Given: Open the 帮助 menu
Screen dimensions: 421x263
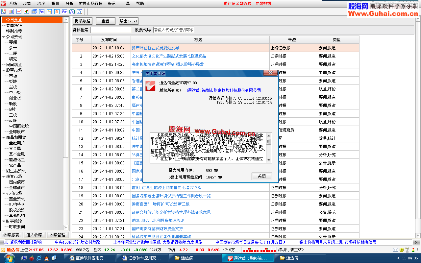Looking at the screenshot, I should pyautogui.click(x=140, y=4).
